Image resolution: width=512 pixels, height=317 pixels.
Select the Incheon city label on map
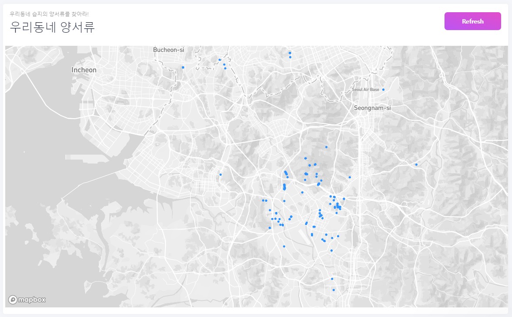coord(84,70)
